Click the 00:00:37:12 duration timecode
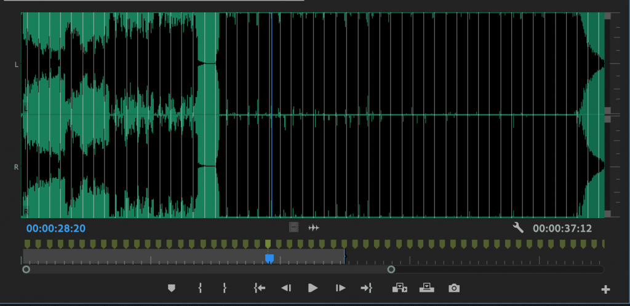 (x=562, y=229)
